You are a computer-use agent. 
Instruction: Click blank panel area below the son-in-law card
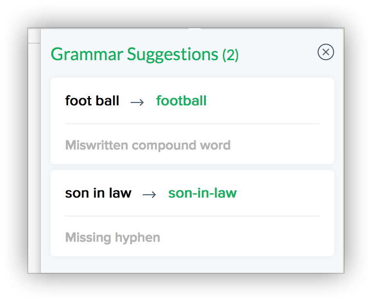tap(192, 265)
